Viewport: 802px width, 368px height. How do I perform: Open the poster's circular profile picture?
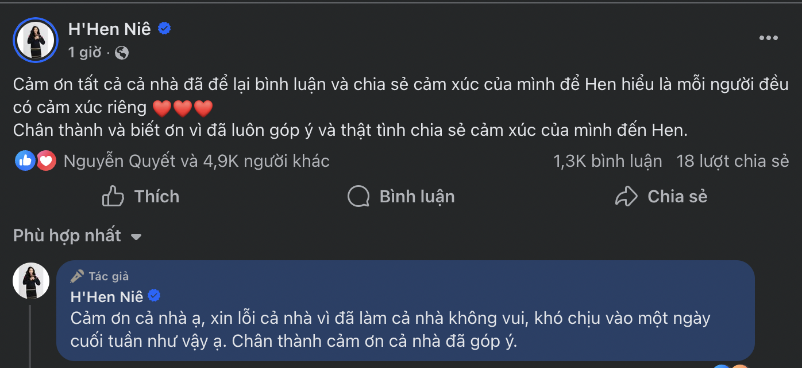(36, 40)
